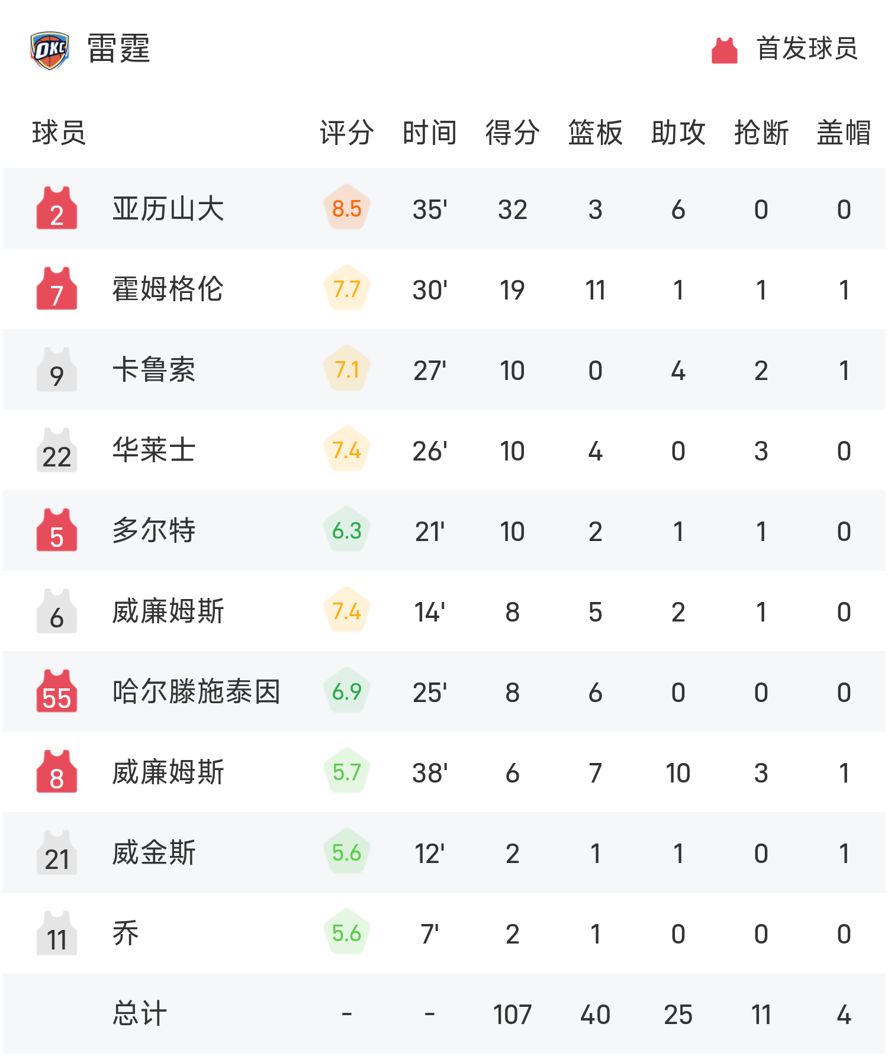
Task: Select jersey number 21 icon beside 威金斯
Action: (x=56, y=852)
